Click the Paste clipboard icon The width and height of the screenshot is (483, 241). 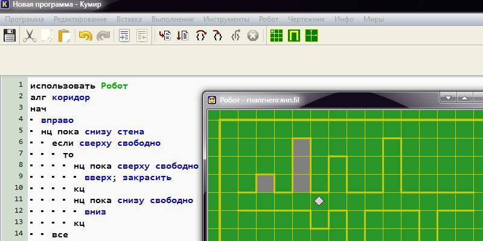(64, 36)
